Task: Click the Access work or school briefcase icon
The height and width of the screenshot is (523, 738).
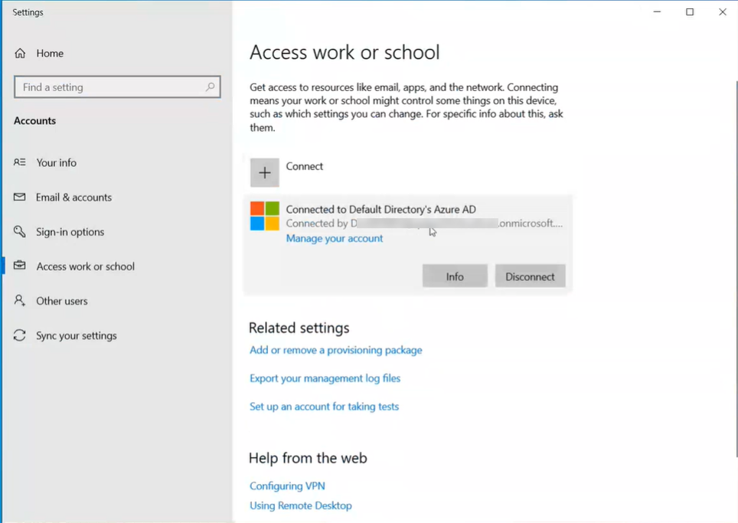Action: (19, 266)
